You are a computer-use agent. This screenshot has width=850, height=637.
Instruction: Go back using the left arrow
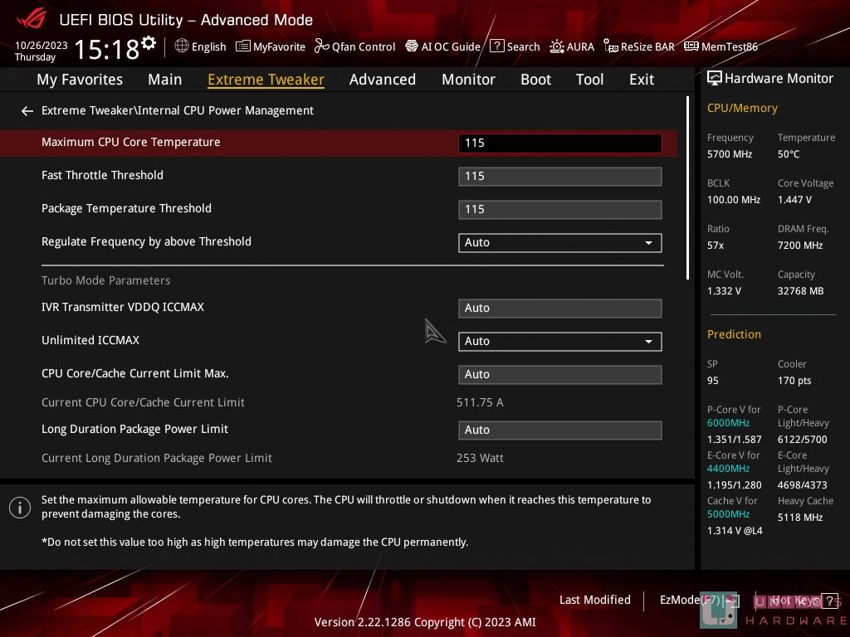(27, 110)
